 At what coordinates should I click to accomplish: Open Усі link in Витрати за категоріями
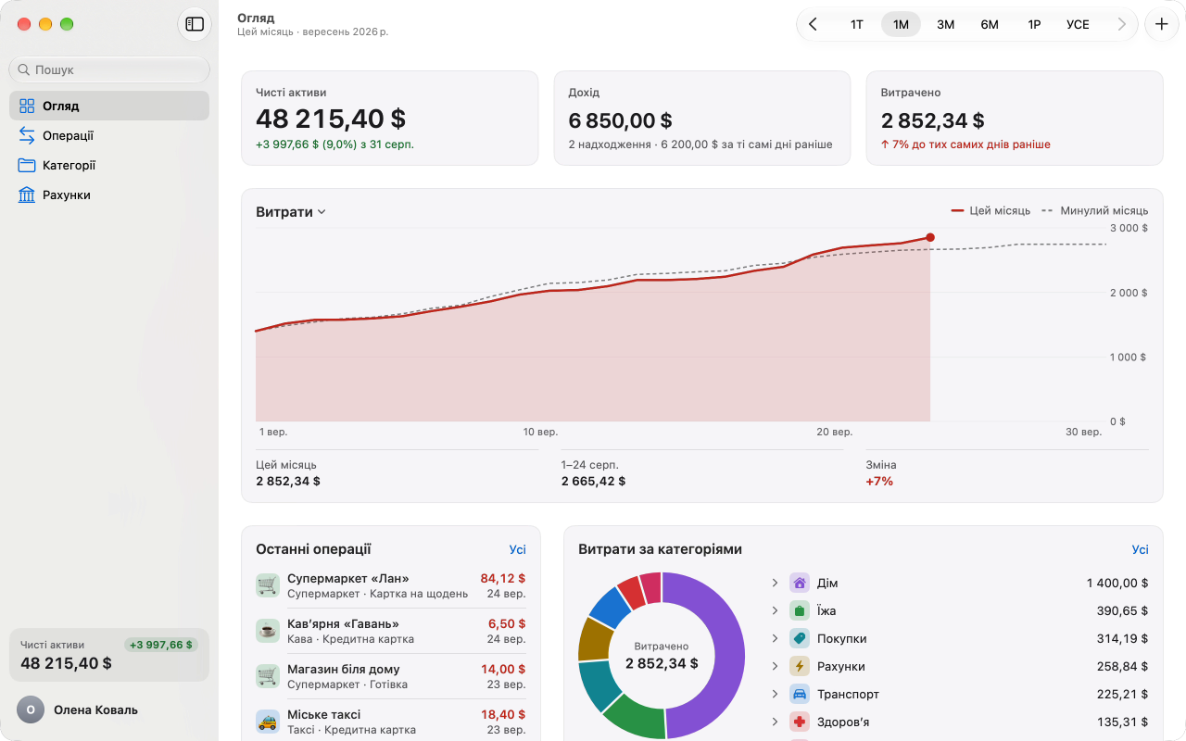(x=1140, y=549)
